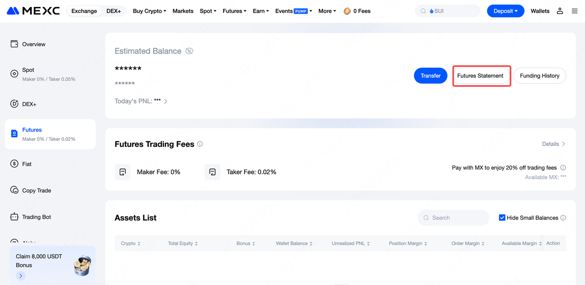Open the Deposit dropdown
The width and height of the screenshot is (585, 285).
point(505,11)
